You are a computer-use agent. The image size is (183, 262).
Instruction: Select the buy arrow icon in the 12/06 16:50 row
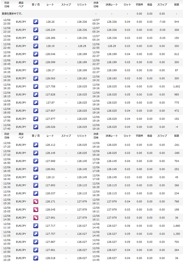(x=36, y=161)
